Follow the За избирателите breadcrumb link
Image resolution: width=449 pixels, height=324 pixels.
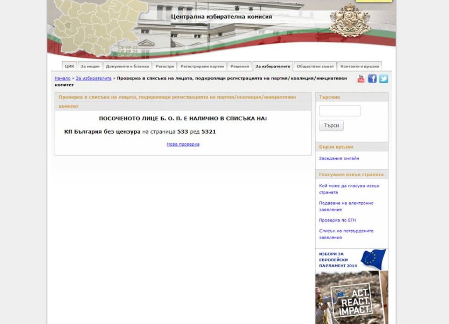(94, 78)
